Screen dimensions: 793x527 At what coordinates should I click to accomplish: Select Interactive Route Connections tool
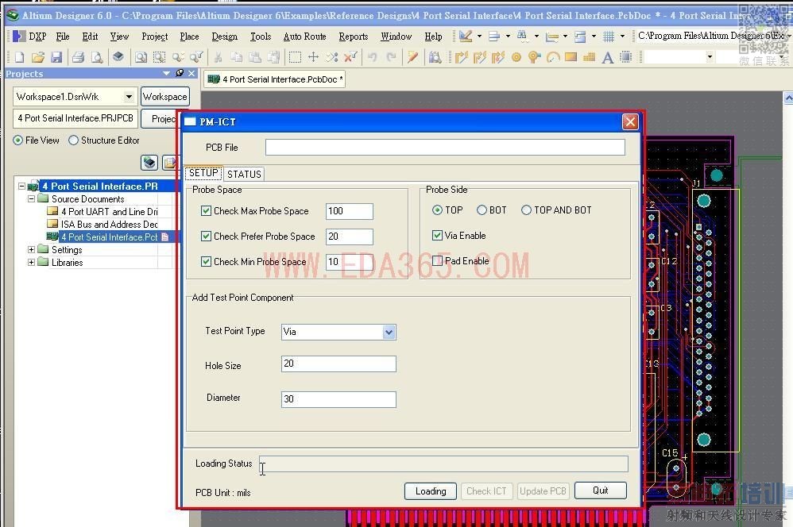461,57
